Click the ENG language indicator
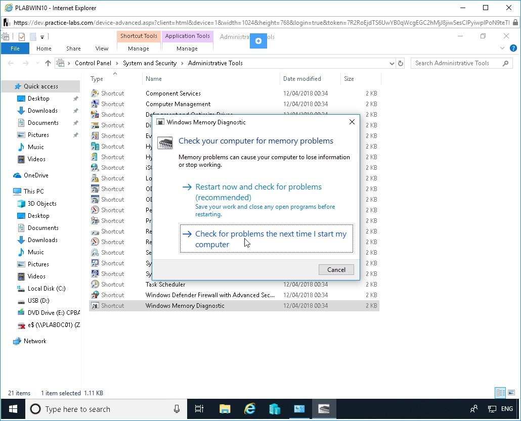Viewport: 521px width, 421px height. (507, 409)
